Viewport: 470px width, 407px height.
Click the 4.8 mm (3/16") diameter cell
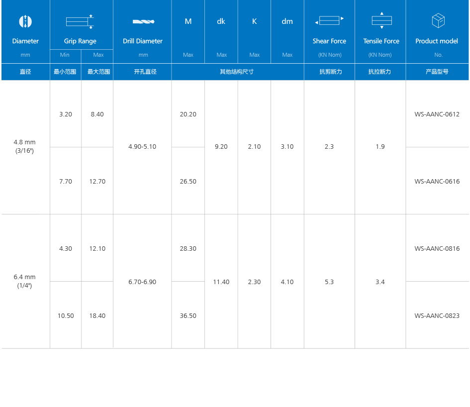[x=25, y=146]
